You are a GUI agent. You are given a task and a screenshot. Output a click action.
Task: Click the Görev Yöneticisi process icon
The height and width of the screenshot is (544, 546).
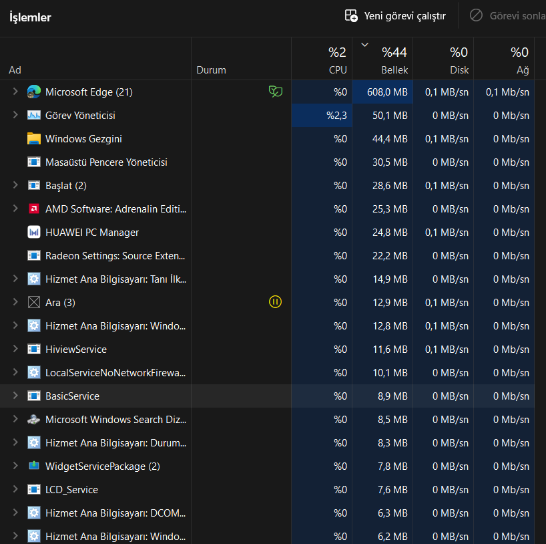(34, 116)
